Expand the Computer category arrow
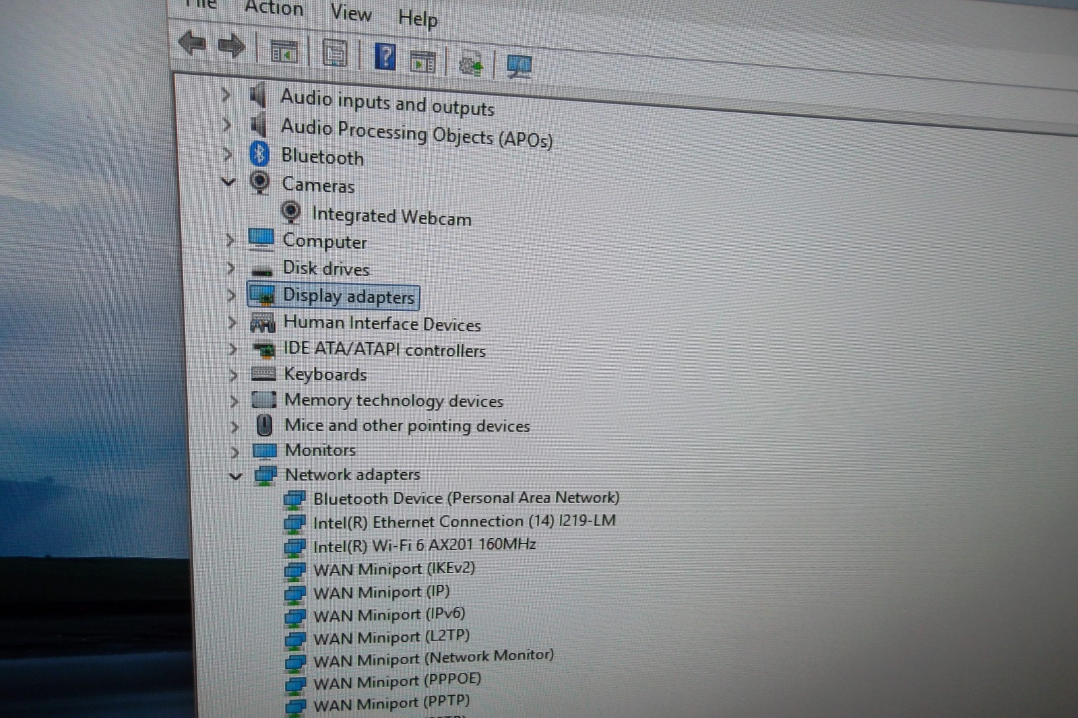Viewport: 1078px width, 718px height. (230, 240)
